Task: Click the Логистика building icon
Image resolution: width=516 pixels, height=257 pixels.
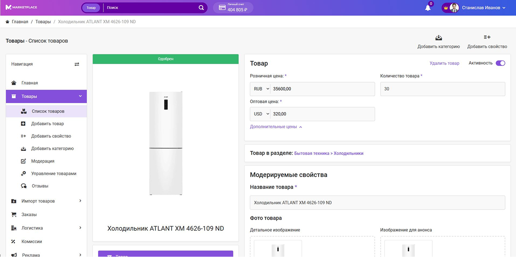Action: 14,228
